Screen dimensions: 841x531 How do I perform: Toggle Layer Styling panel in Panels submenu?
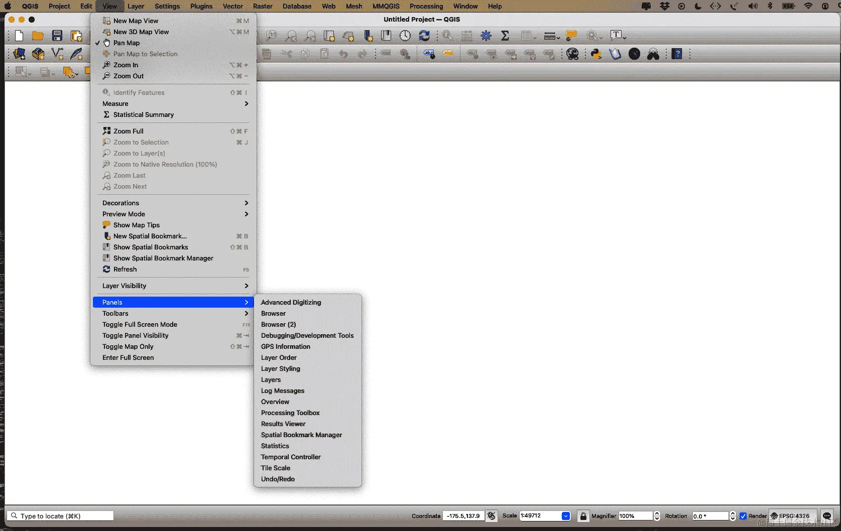(308, 368)
